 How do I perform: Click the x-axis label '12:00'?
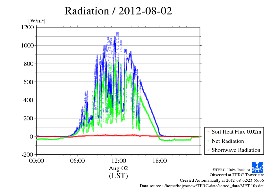[x=119, y=161]
